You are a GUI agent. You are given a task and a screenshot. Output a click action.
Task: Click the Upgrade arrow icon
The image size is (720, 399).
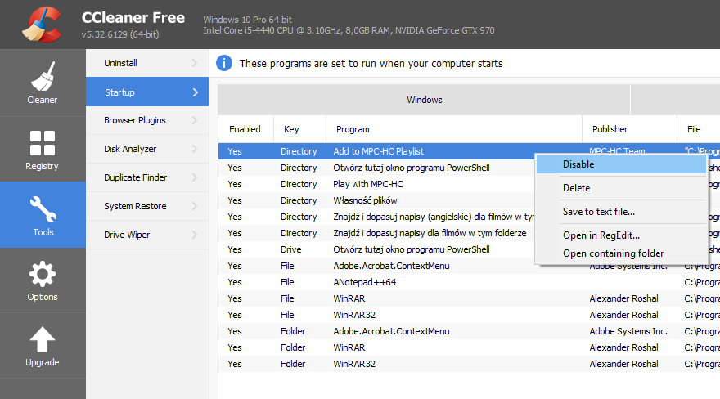click(43, 340)
